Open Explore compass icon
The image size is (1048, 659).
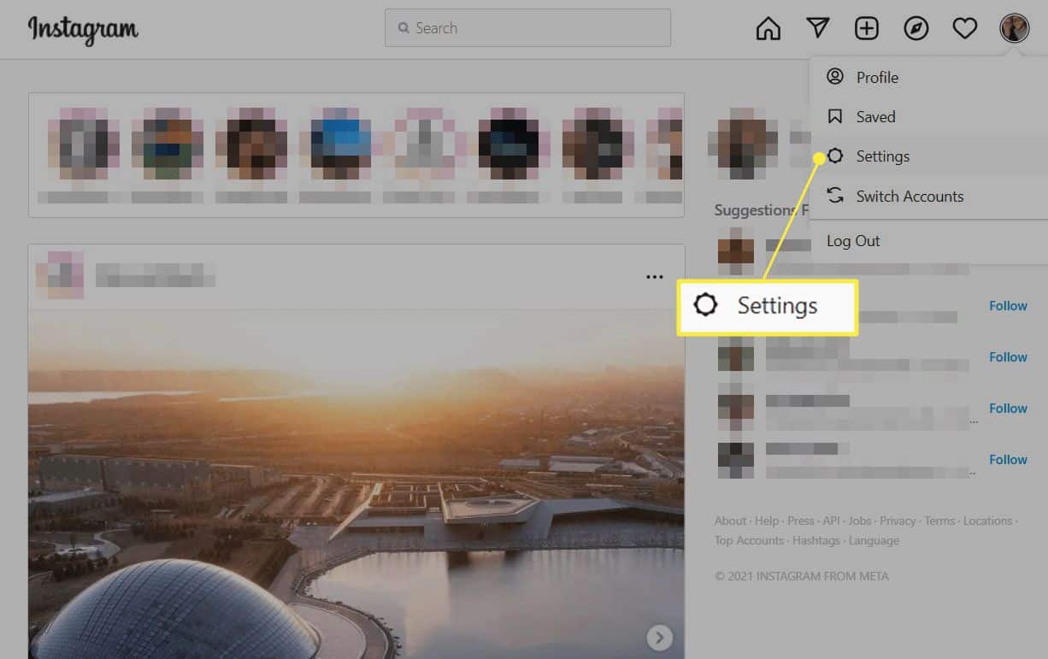(916, 28)
